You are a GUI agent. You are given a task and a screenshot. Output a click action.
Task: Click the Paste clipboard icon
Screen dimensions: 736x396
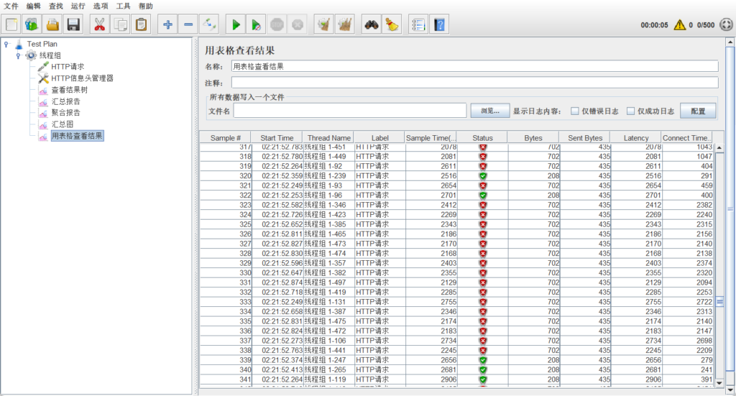click(142, 24)
